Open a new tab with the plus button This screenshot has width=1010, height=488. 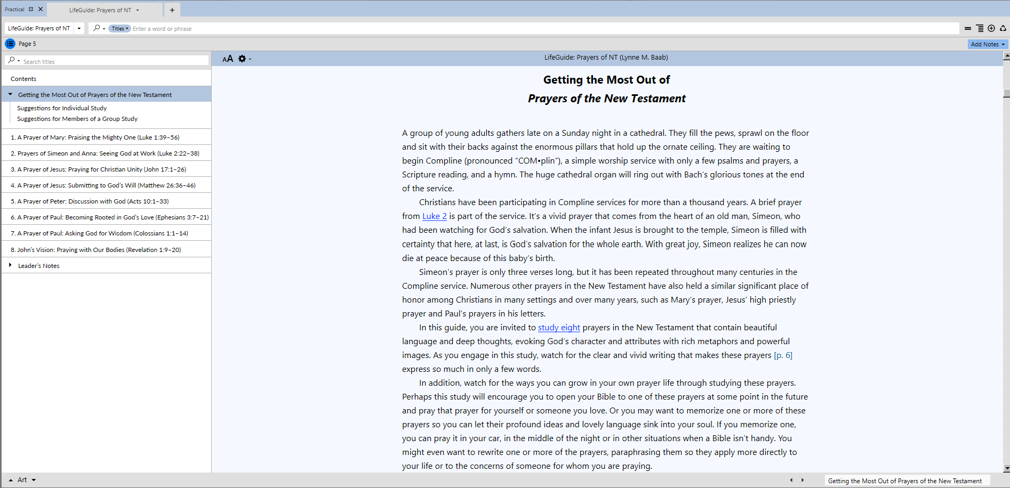tap(172, 10)
